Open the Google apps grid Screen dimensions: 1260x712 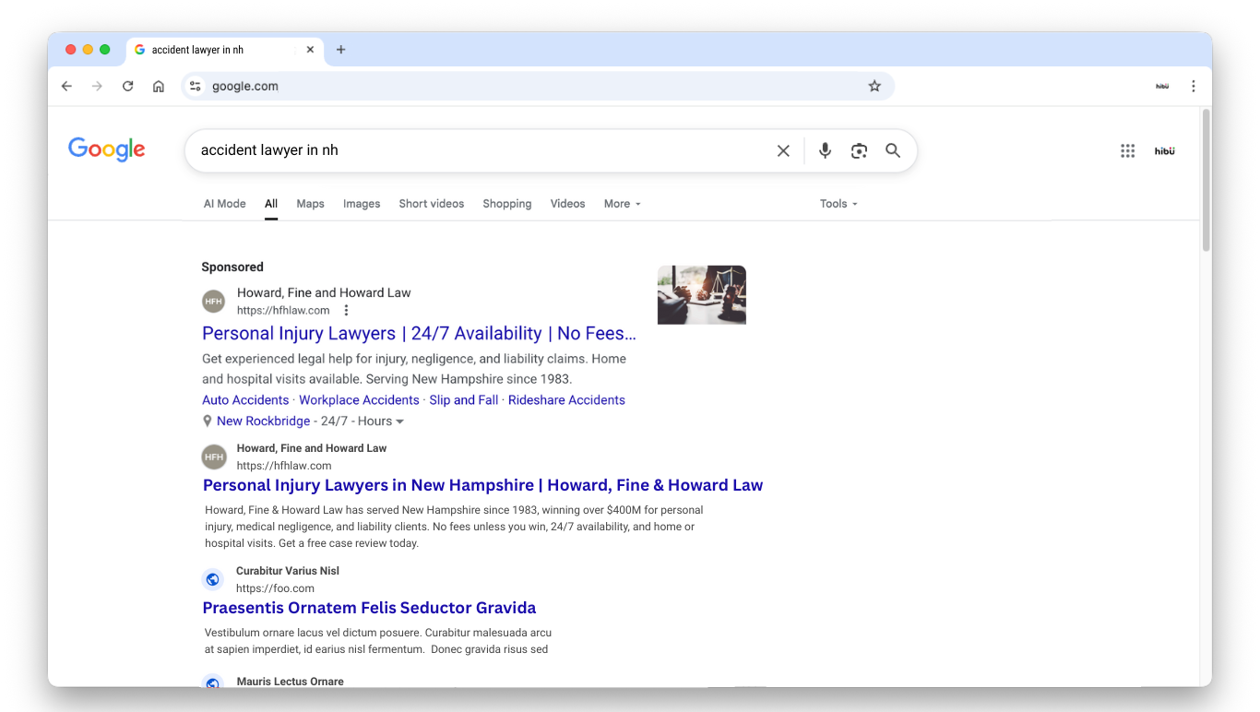(x=1127, y=151)
